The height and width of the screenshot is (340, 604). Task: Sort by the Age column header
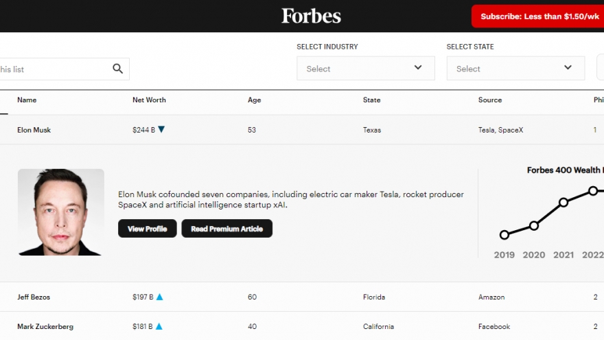pyautogui.click(x=254, y=100)
